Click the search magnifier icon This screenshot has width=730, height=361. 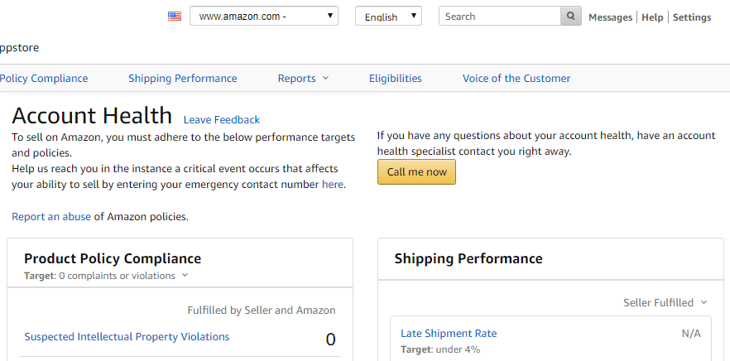[571, 16]
